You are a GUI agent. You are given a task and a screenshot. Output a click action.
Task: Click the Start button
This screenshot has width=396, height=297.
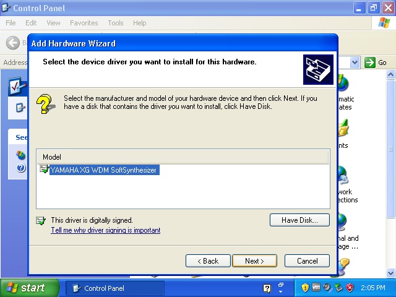pyautogui.click(x=26, y=288)
